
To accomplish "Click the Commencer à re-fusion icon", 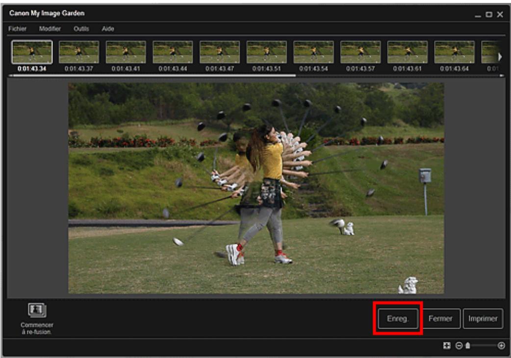I will [x=37, y=311].
